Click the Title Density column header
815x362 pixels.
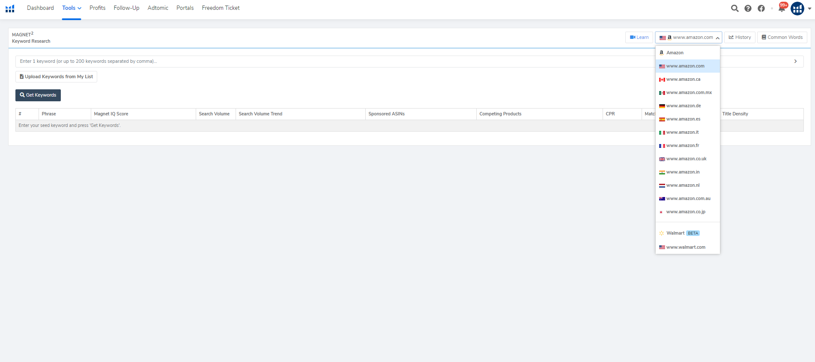(761, 114)
